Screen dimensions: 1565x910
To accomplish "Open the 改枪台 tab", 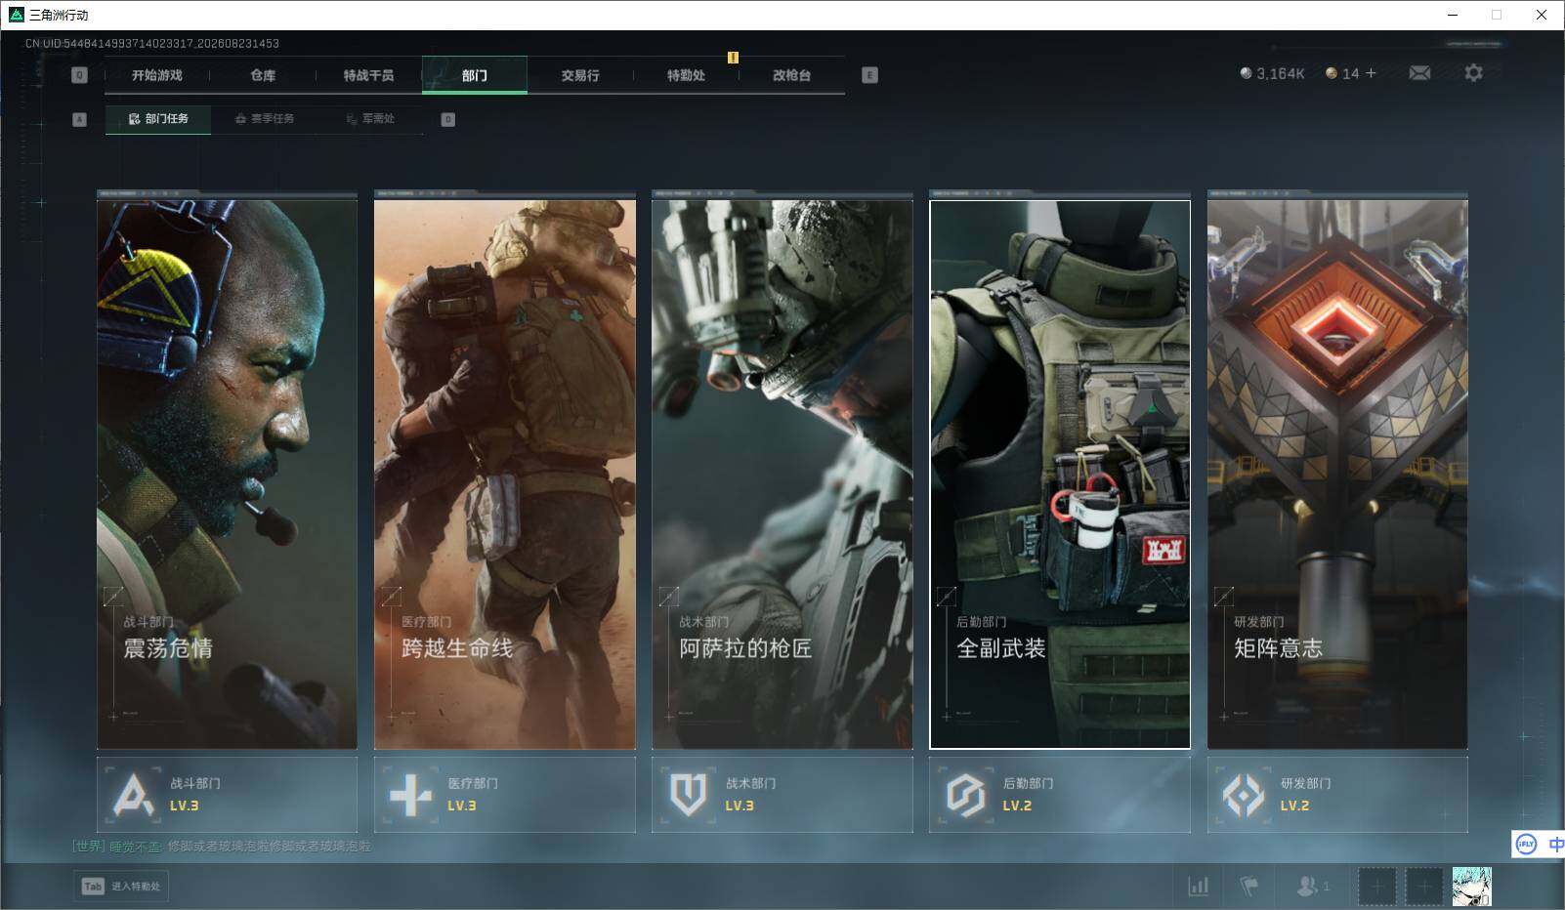I will point(791,75).
